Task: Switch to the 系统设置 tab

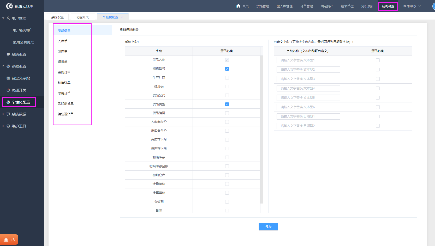Action: 57,17
